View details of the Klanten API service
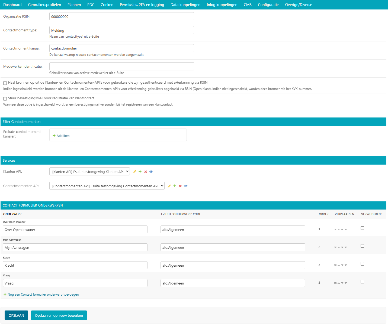388x327 pixels. point(151,171)
